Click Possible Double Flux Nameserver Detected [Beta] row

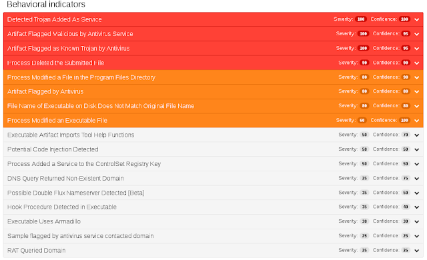213,193
